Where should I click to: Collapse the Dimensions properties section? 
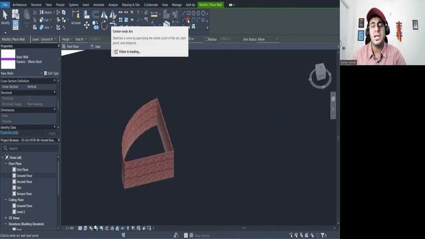54,110
